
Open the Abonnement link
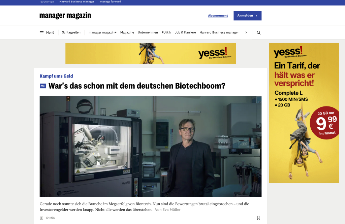tap(218, 15)
